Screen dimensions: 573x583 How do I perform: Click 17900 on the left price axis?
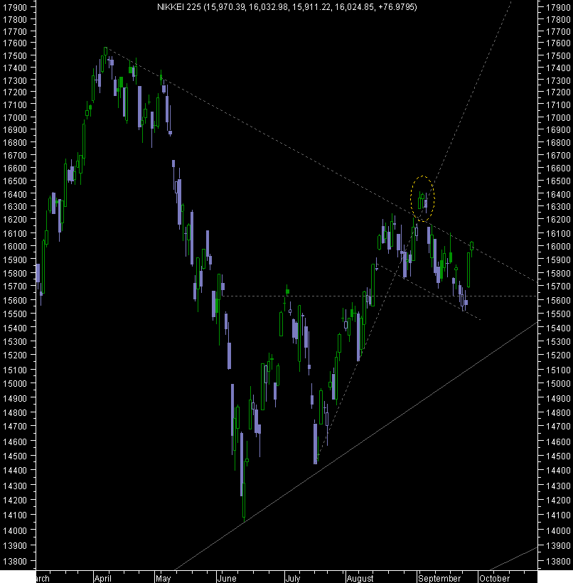click(x=14, y=7)
